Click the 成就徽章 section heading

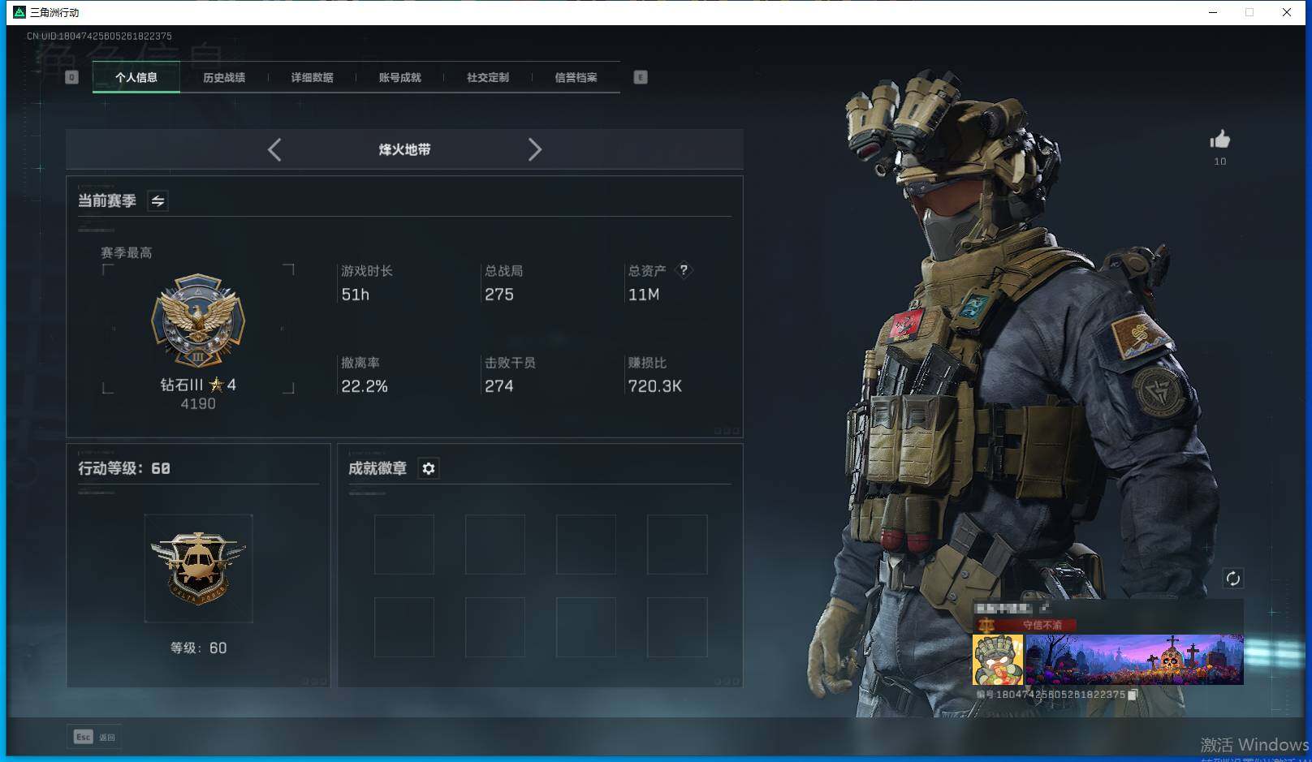coord(378,468)
